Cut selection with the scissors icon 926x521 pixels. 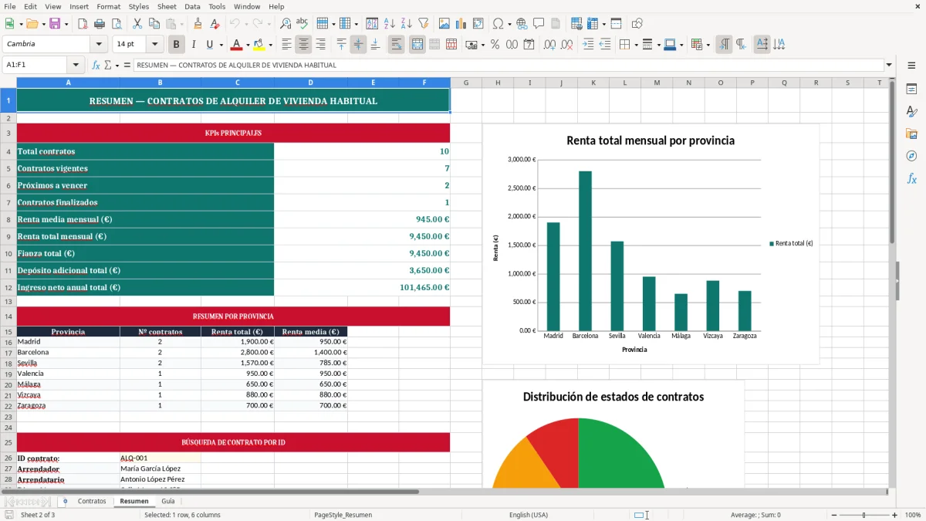[137, 24]
